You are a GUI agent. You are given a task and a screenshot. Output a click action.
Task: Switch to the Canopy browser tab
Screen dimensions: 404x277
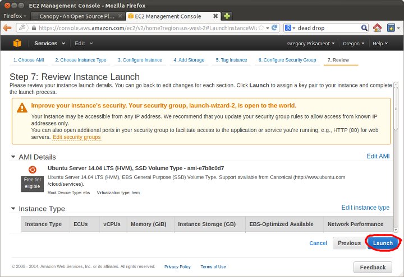click(x=77, y=16)
